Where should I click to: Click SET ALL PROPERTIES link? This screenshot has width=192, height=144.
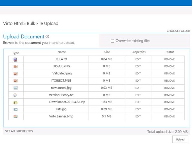19,131
